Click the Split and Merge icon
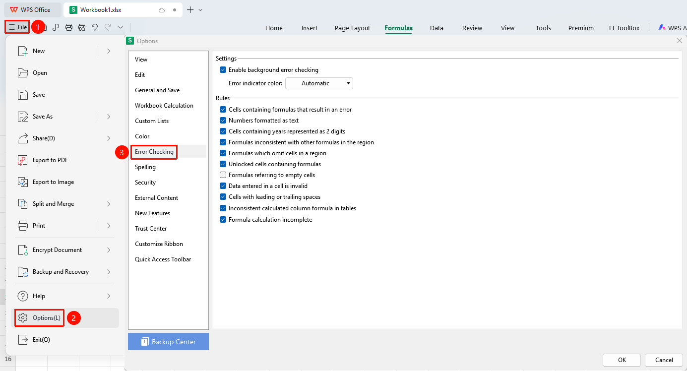This screenshot has height=371, width=687. [23, 204]
